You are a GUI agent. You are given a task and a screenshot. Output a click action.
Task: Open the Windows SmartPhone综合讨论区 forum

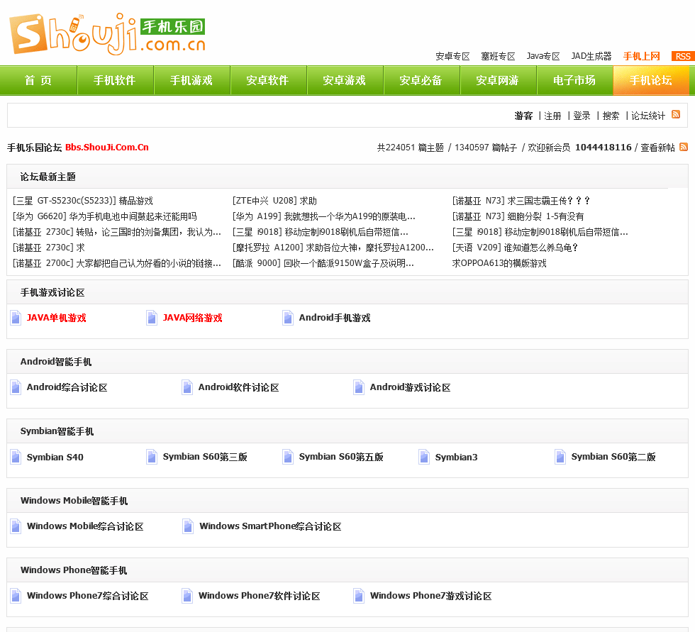click(x=270, y=526)
